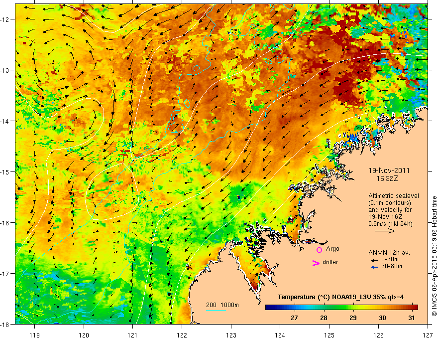Click the 127 longitude axis label
This screenshot has height=339, width=438.
pos(428,335)
